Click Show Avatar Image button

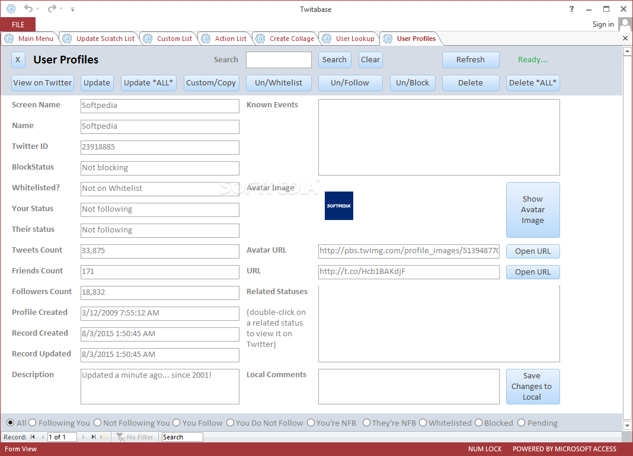pos(533,210)
